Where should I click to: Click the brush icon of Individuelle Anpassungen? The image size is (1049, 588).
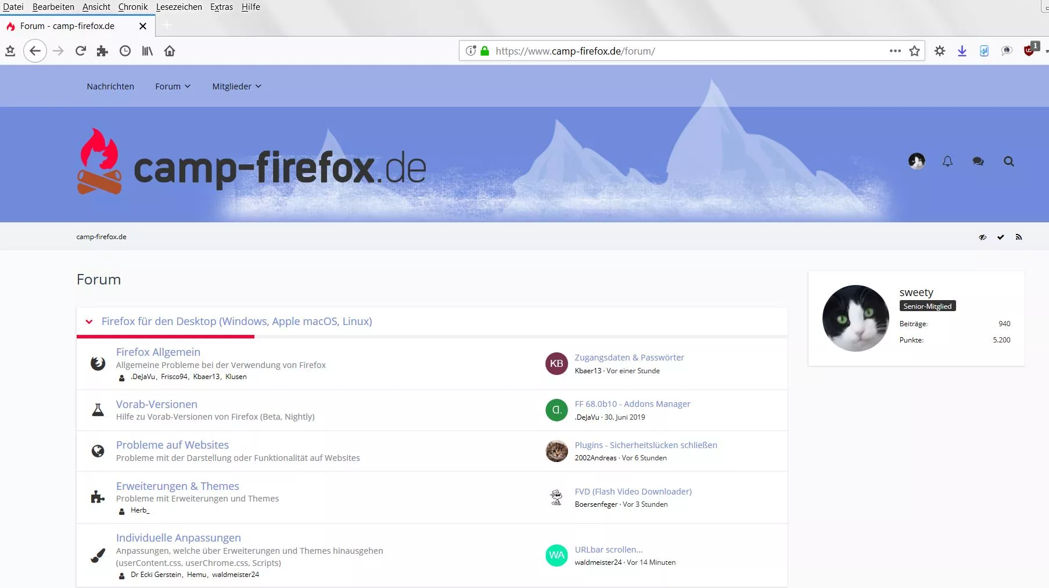(98, 555)
